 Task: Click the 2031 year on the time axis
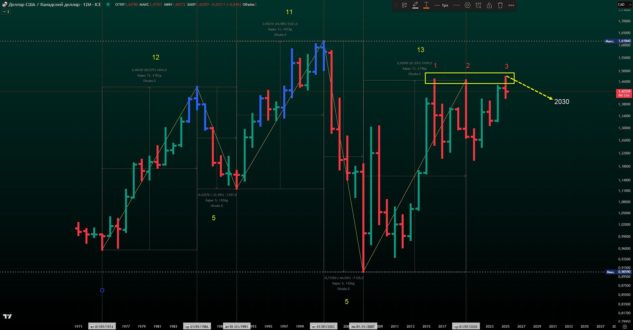(x=553, y=327)
